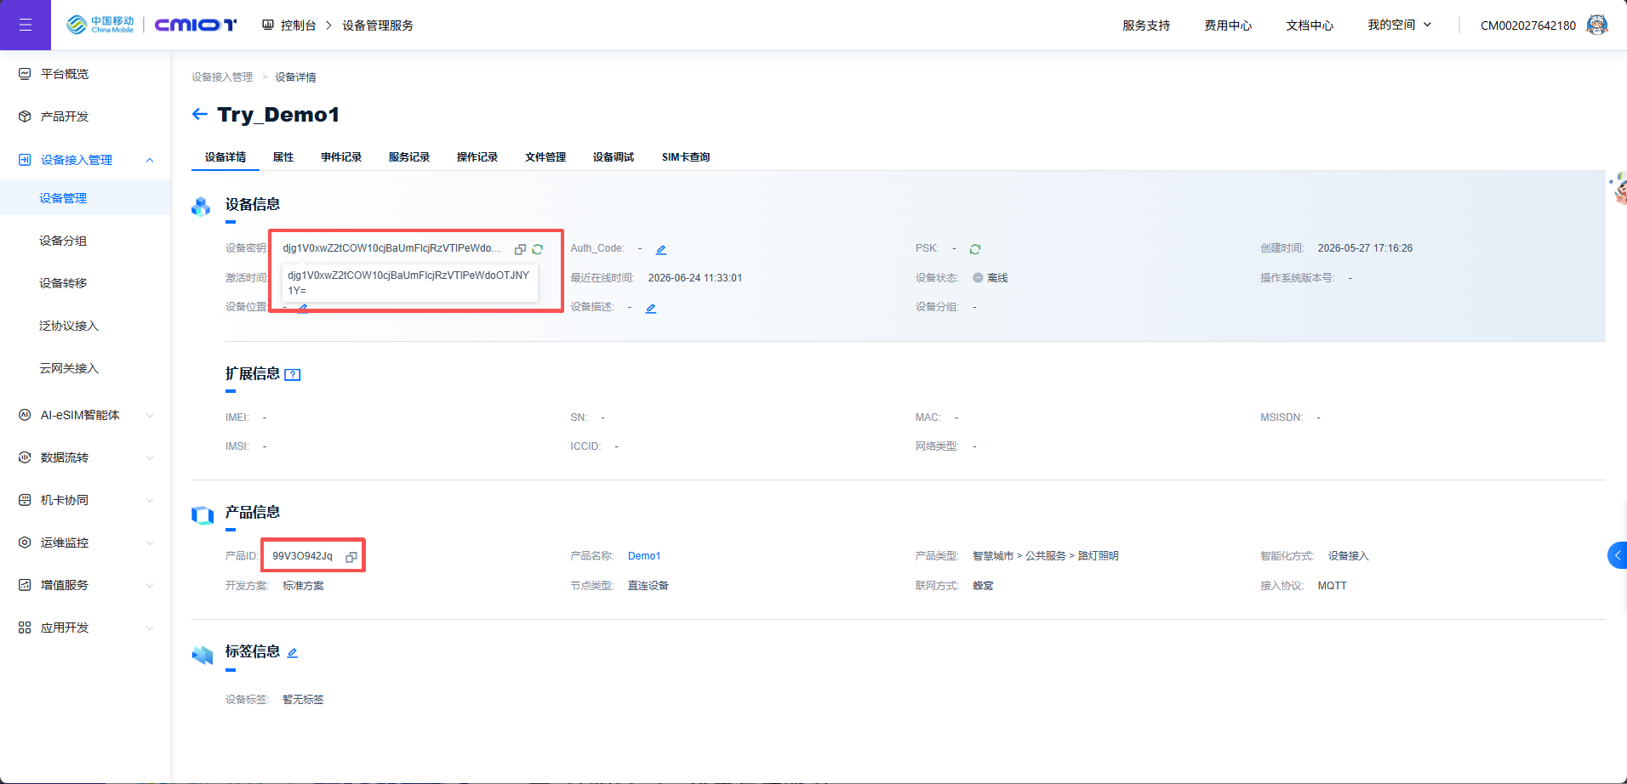Click the 数据流转 sidebar icon
Screen dimensions: 1627x784
point(25,457)
